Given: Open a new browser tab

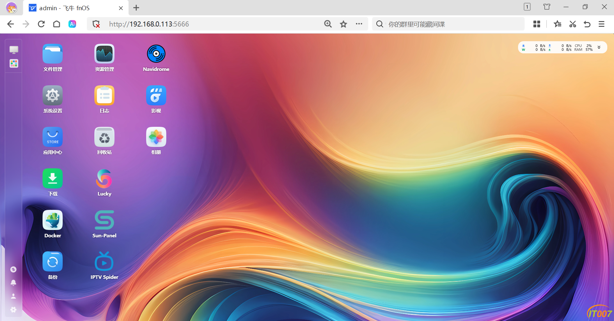Looking at the screenshot, I should click(x=136, y=8).
